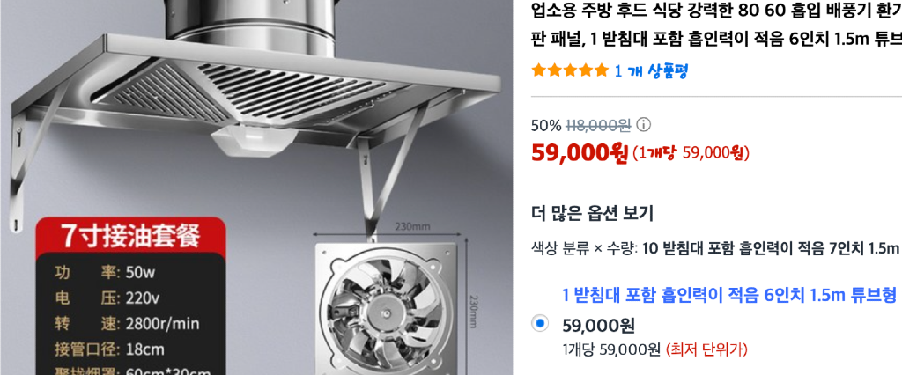Screen dimensions: 902x375
Task: Select the 59,000원 option radio button
Action: (x=540, y=325)
